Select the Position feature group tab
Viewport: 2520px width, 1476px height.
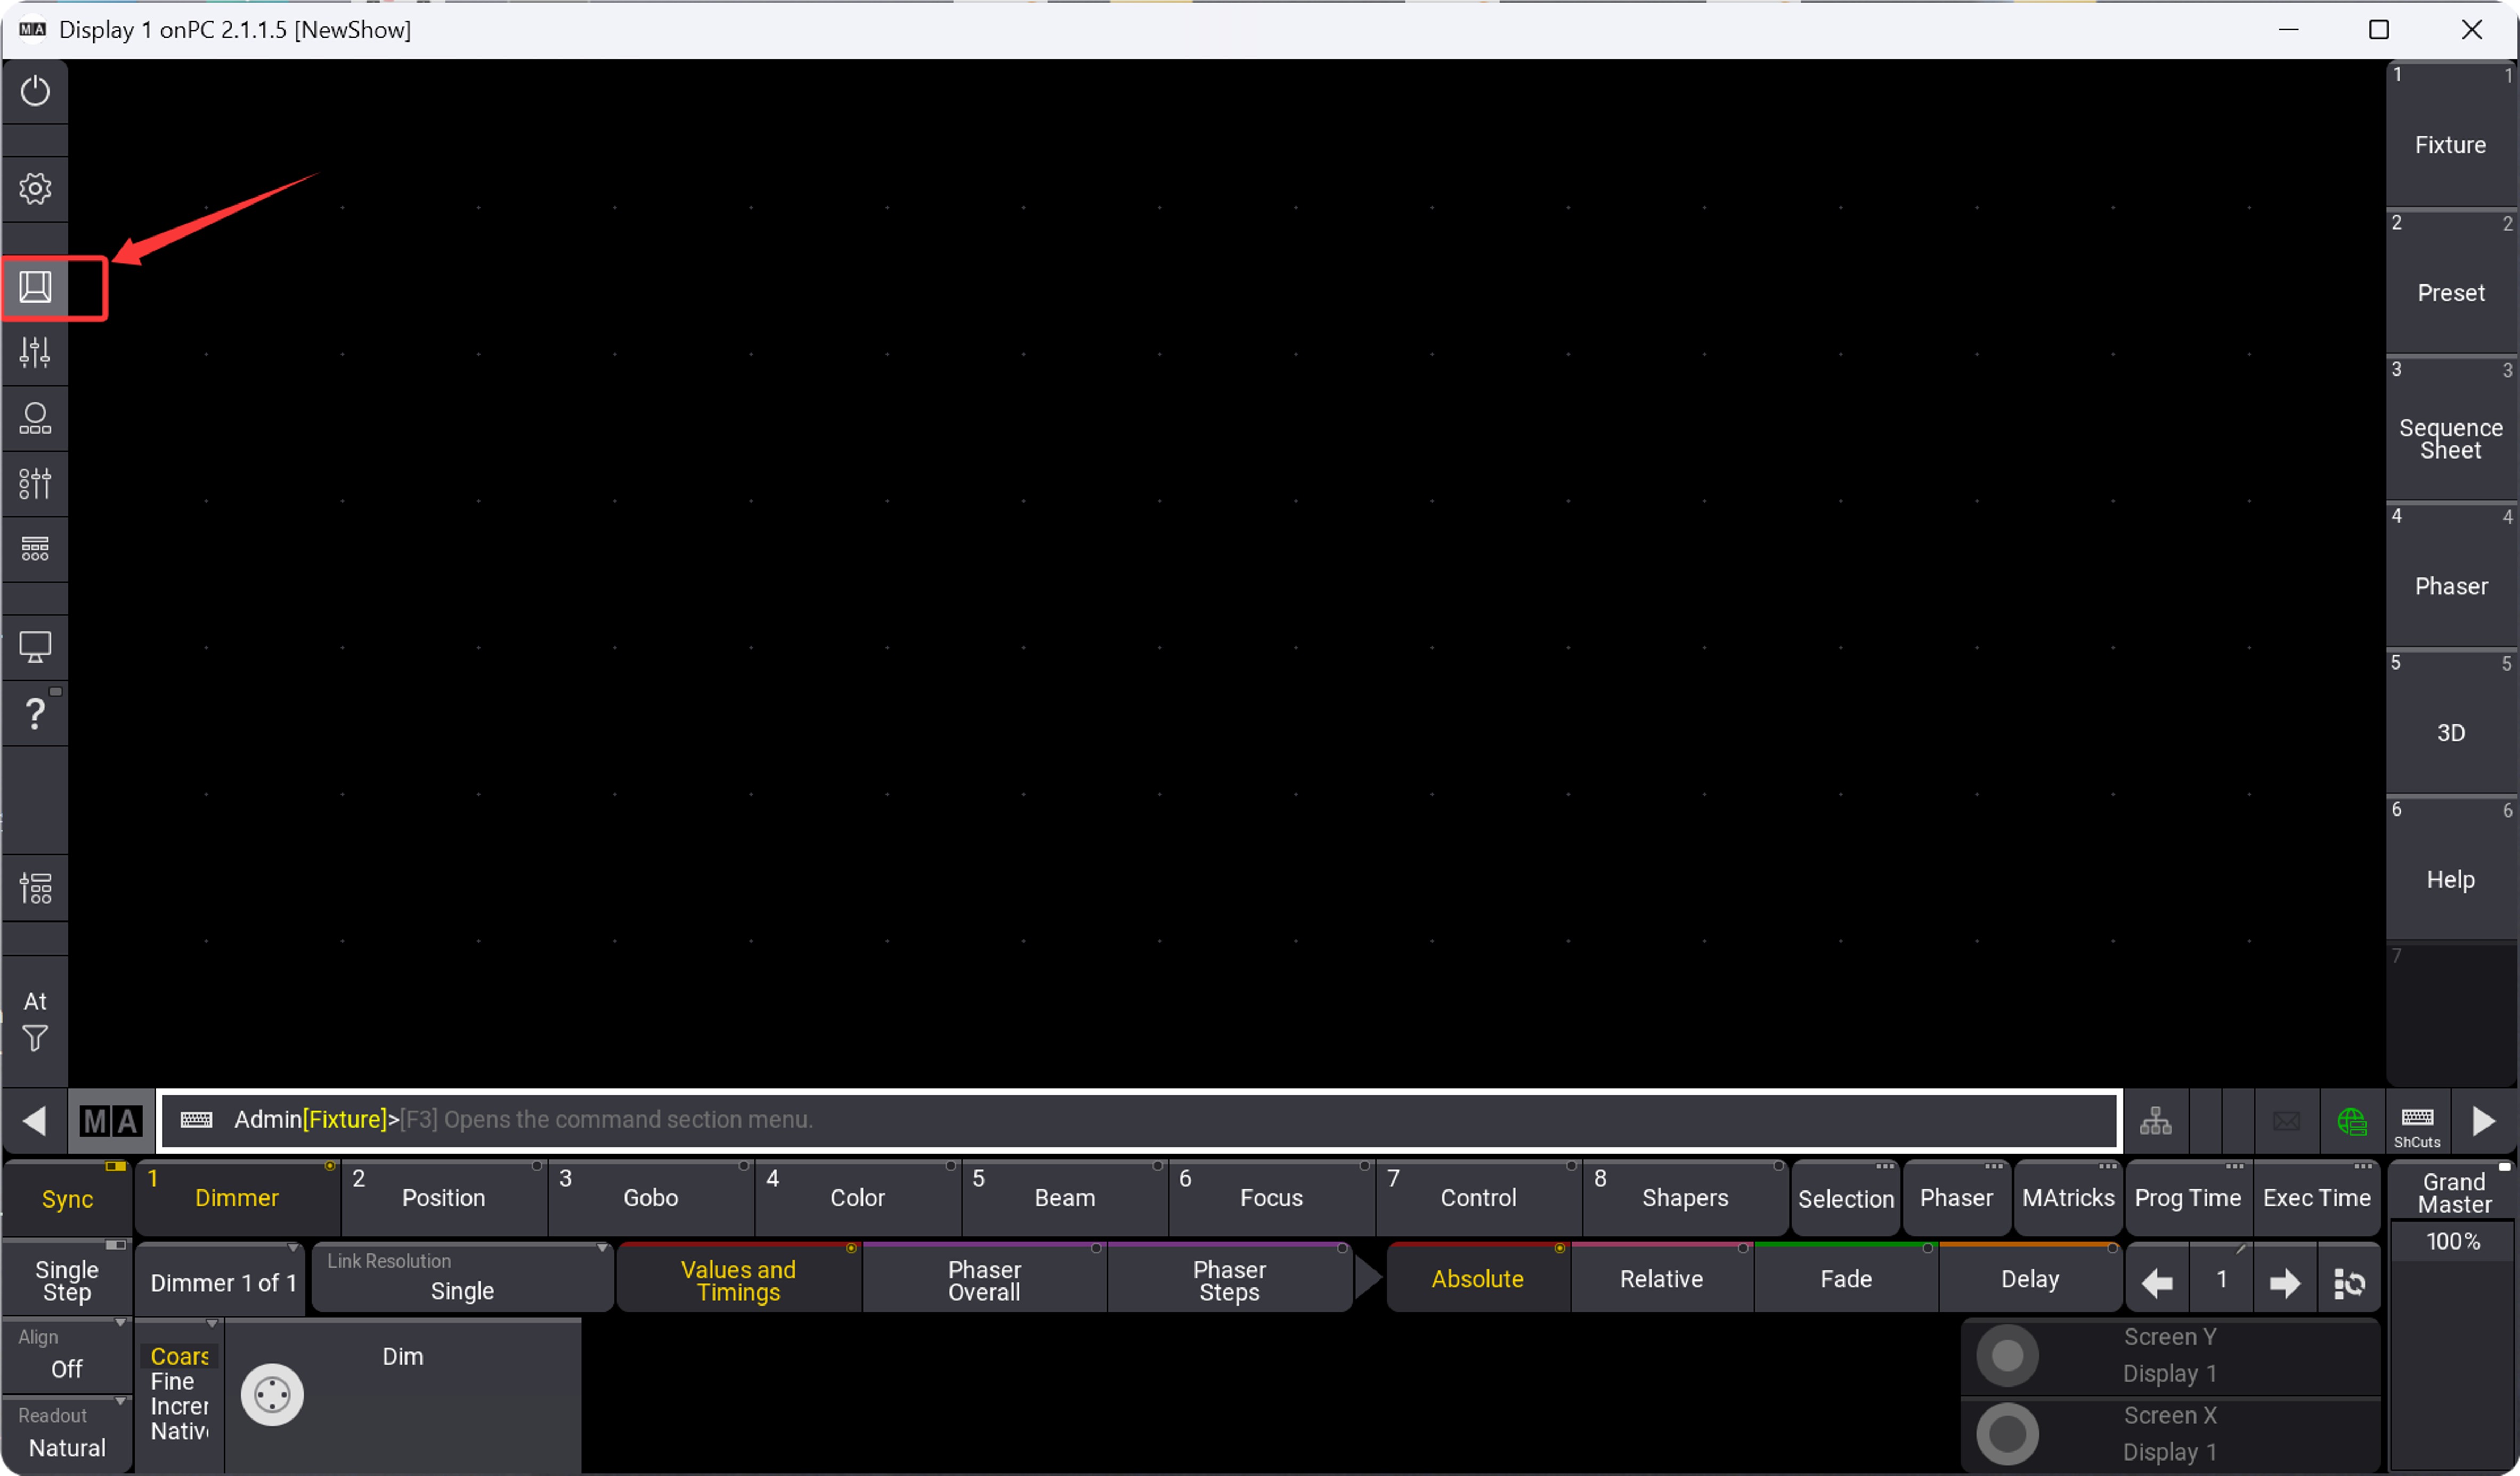tap(443, 1198)
